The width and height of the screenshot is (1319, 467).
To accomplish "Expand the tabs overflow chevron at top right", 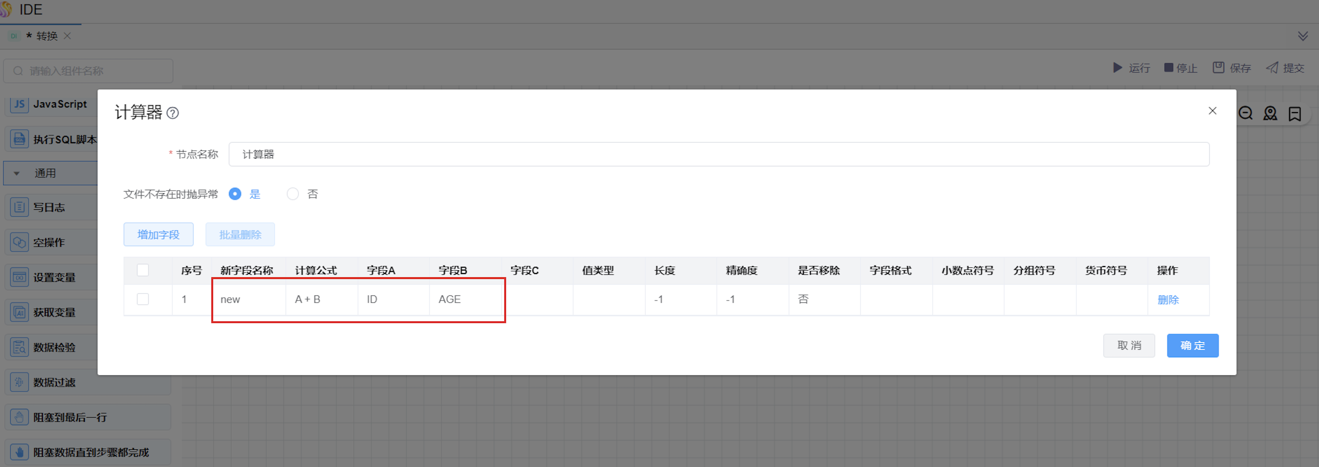I will [x=1303, y=36].
